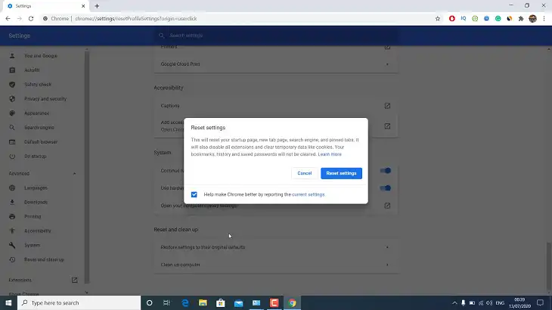
Task: Open Task View on taskbar
Action: (167, 303)
